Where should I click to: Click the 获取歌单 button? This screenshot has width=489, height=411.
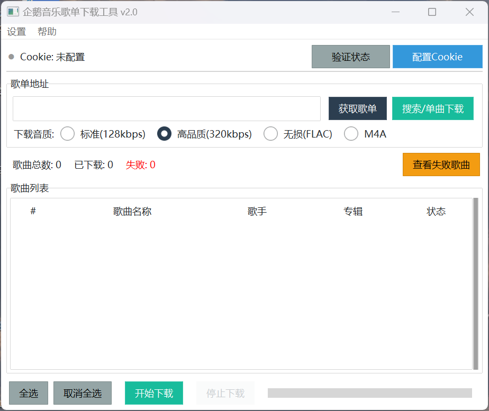tap(357, 108)
